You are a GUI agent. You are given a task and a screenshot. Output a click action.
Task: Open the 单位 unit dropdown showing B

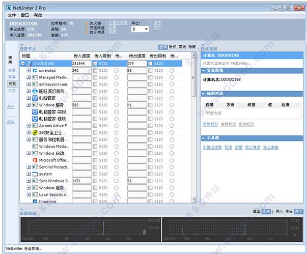[140, 30]
